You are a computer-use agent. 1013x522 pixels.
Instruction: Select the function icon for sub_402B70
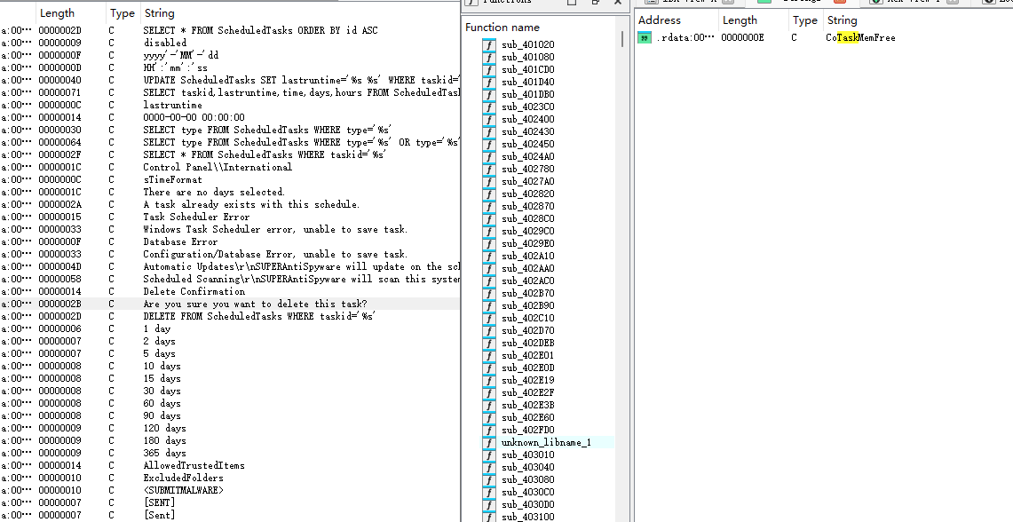coord(489,293)
